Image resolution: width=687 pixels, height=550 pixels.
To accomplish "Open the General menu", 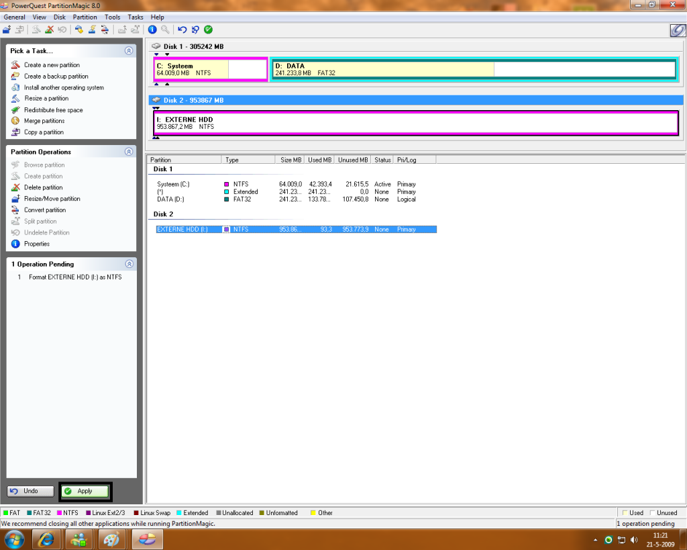I will (15, 17).
